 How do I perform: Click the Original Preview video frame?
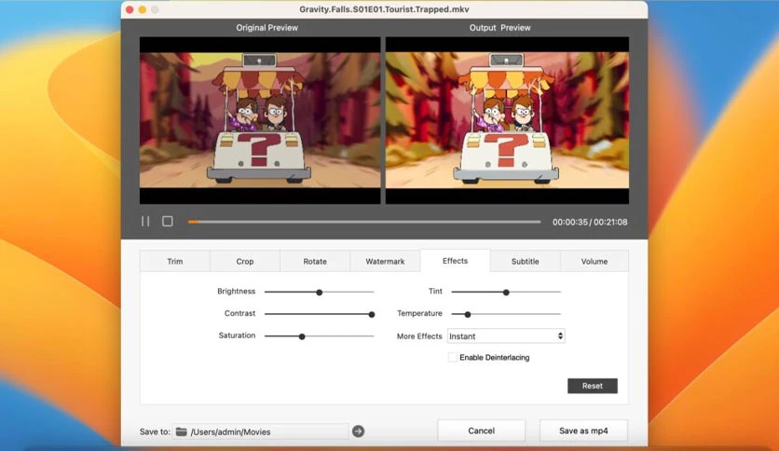point(260,120)
